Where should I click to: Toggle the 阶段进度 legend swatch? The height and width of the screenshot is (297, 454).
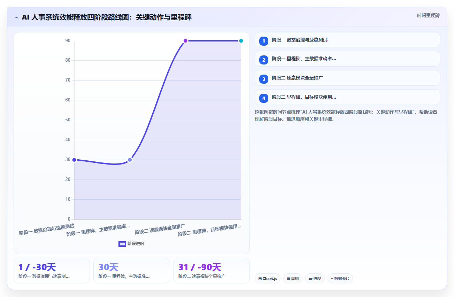coord(122,244)
